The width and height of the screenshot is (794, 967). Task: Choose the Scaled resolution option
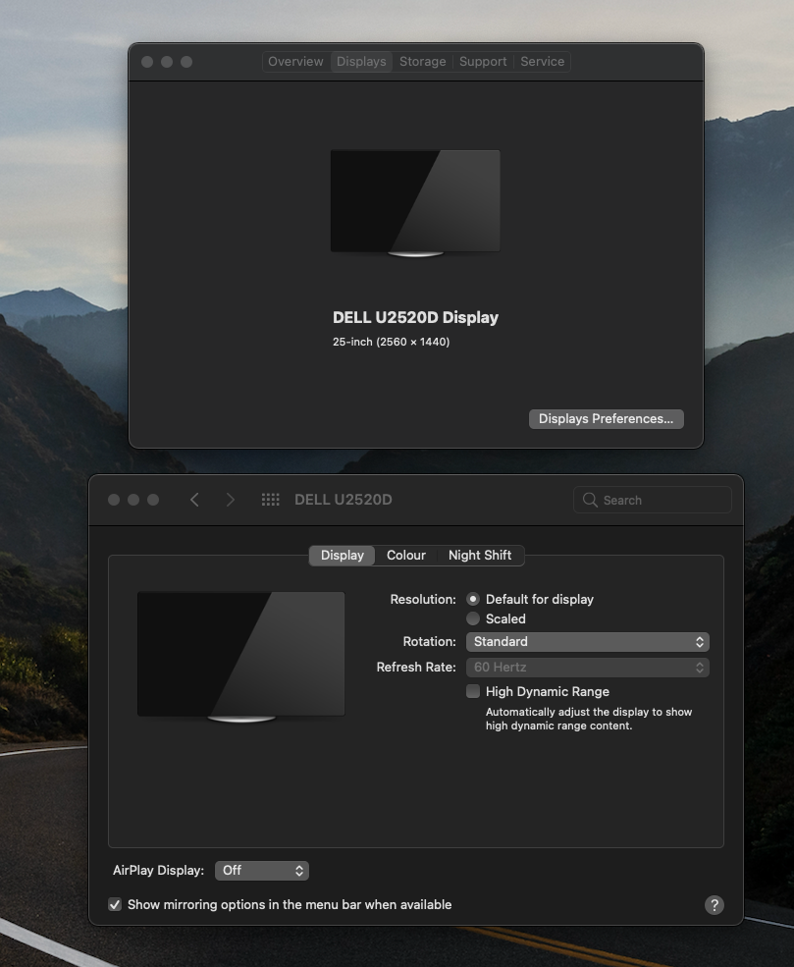pyautogui.click(x=473, y=618)
